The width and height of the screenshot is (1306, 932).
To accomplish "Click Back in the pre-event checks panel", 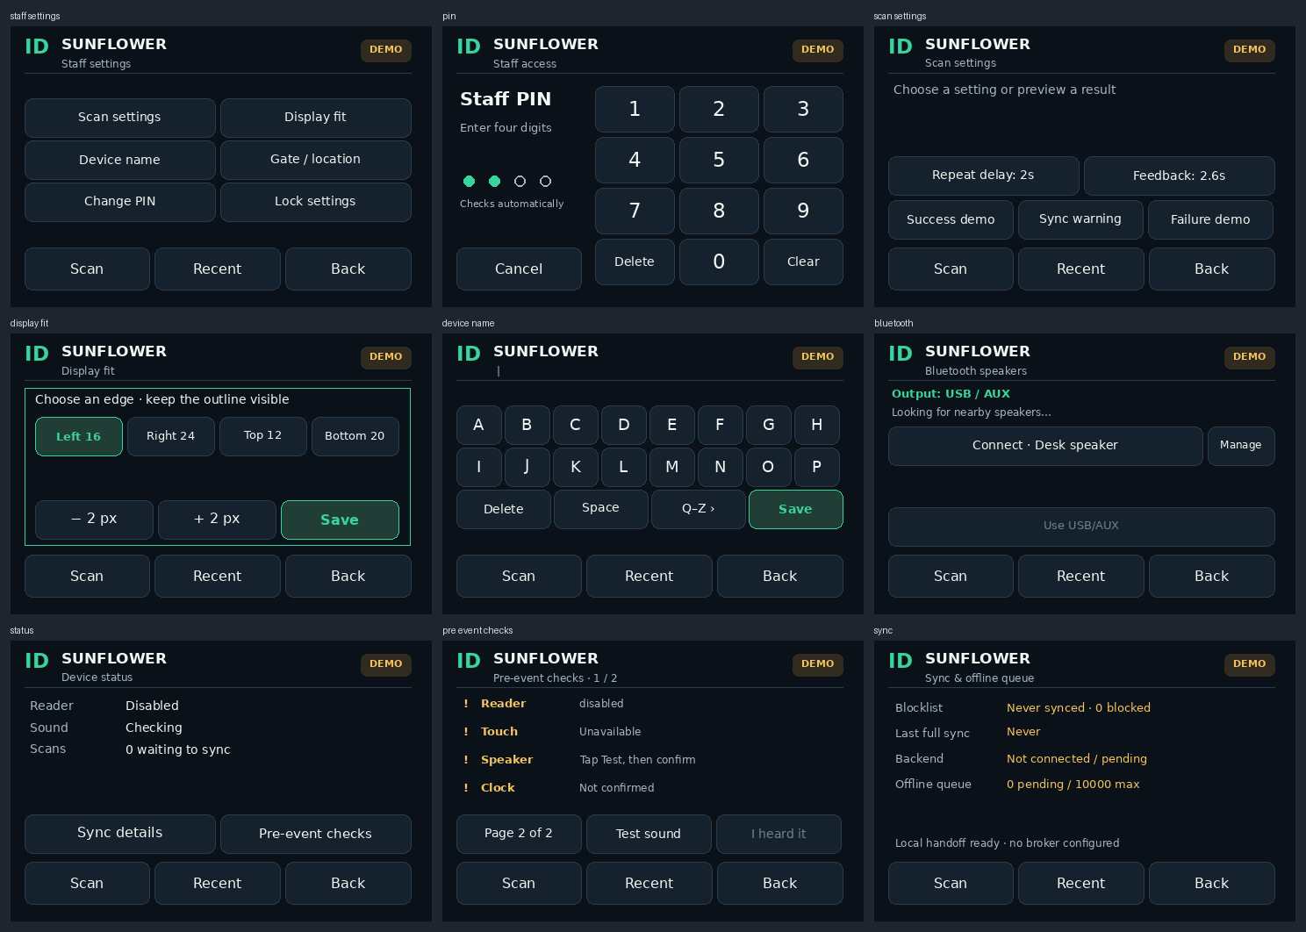I will pyautogui.click(x=780, y=883).
